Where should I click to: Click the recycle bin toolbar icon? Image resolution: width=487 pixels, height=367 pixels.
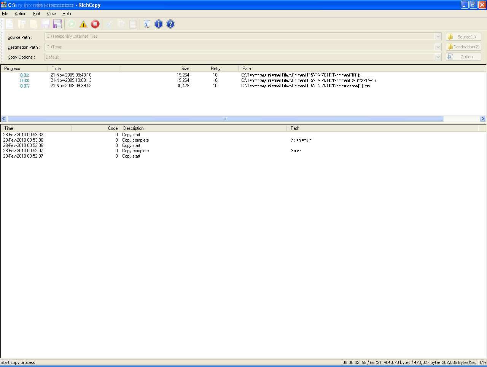coord(146,24)
